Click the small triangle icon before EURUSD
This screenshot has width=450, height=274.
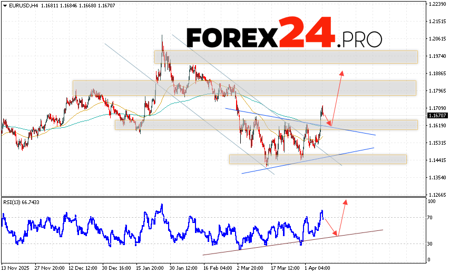pyautogui.click(x=4, y=5)
